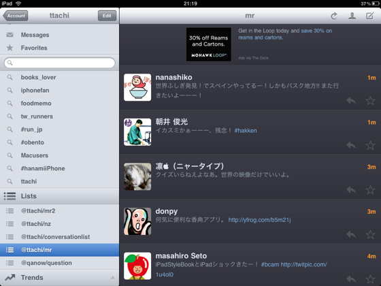Go back to Account
The height and width of the screenshot is (286, 381).
(x=16, y=16)
